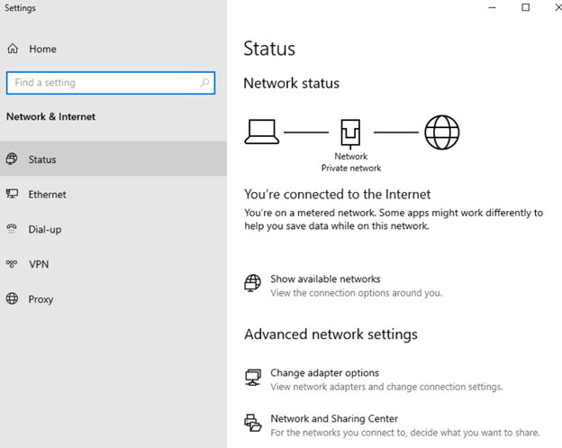Click the Dial-up icon in sidebar
The image size is (562, 448).
pyautogui.click(x=12, y=229)
